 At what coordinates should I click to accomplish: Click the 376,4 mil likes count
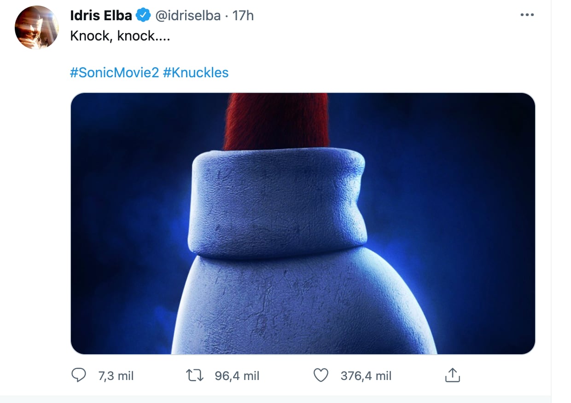click(x=366, y=376)
